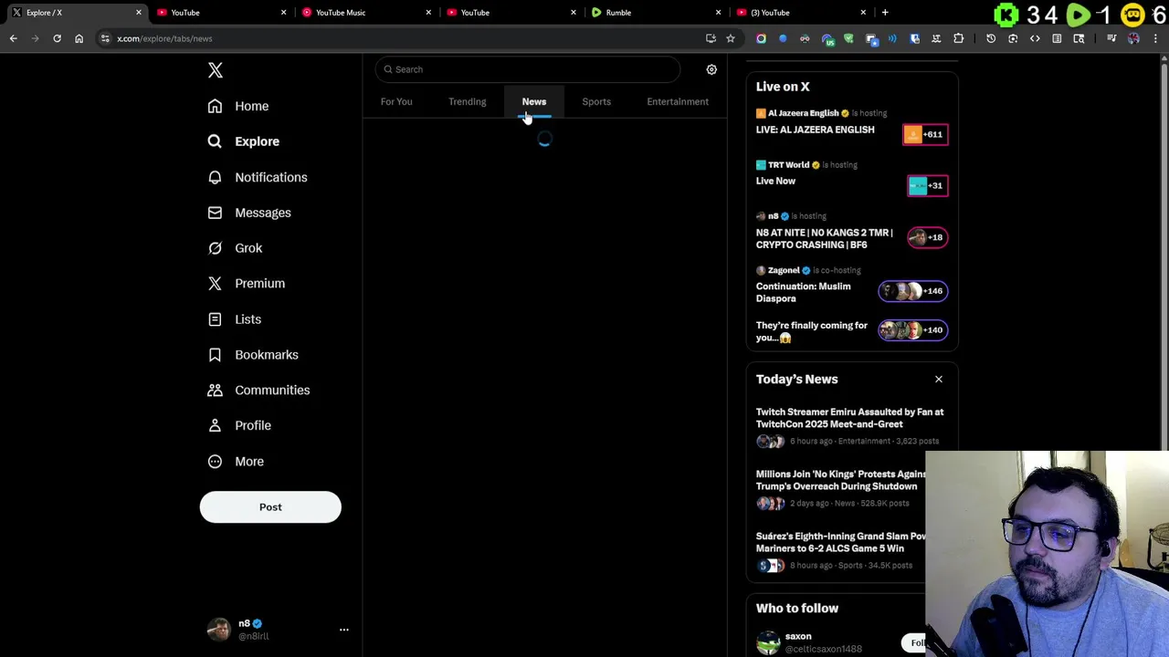Click the browser home button

pyautogui.click(x=79, y=38)
